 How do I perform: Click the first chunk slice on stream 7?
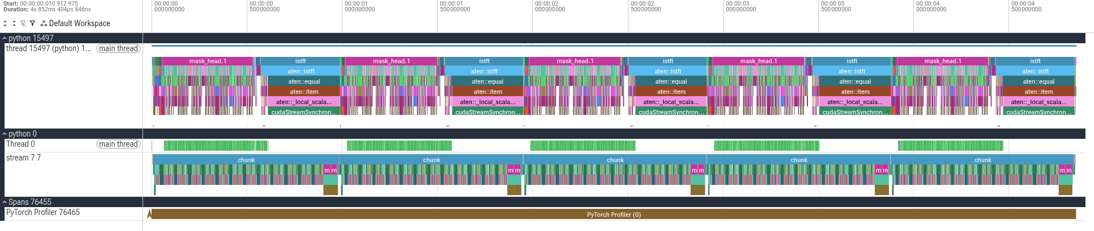click(246, 160)
